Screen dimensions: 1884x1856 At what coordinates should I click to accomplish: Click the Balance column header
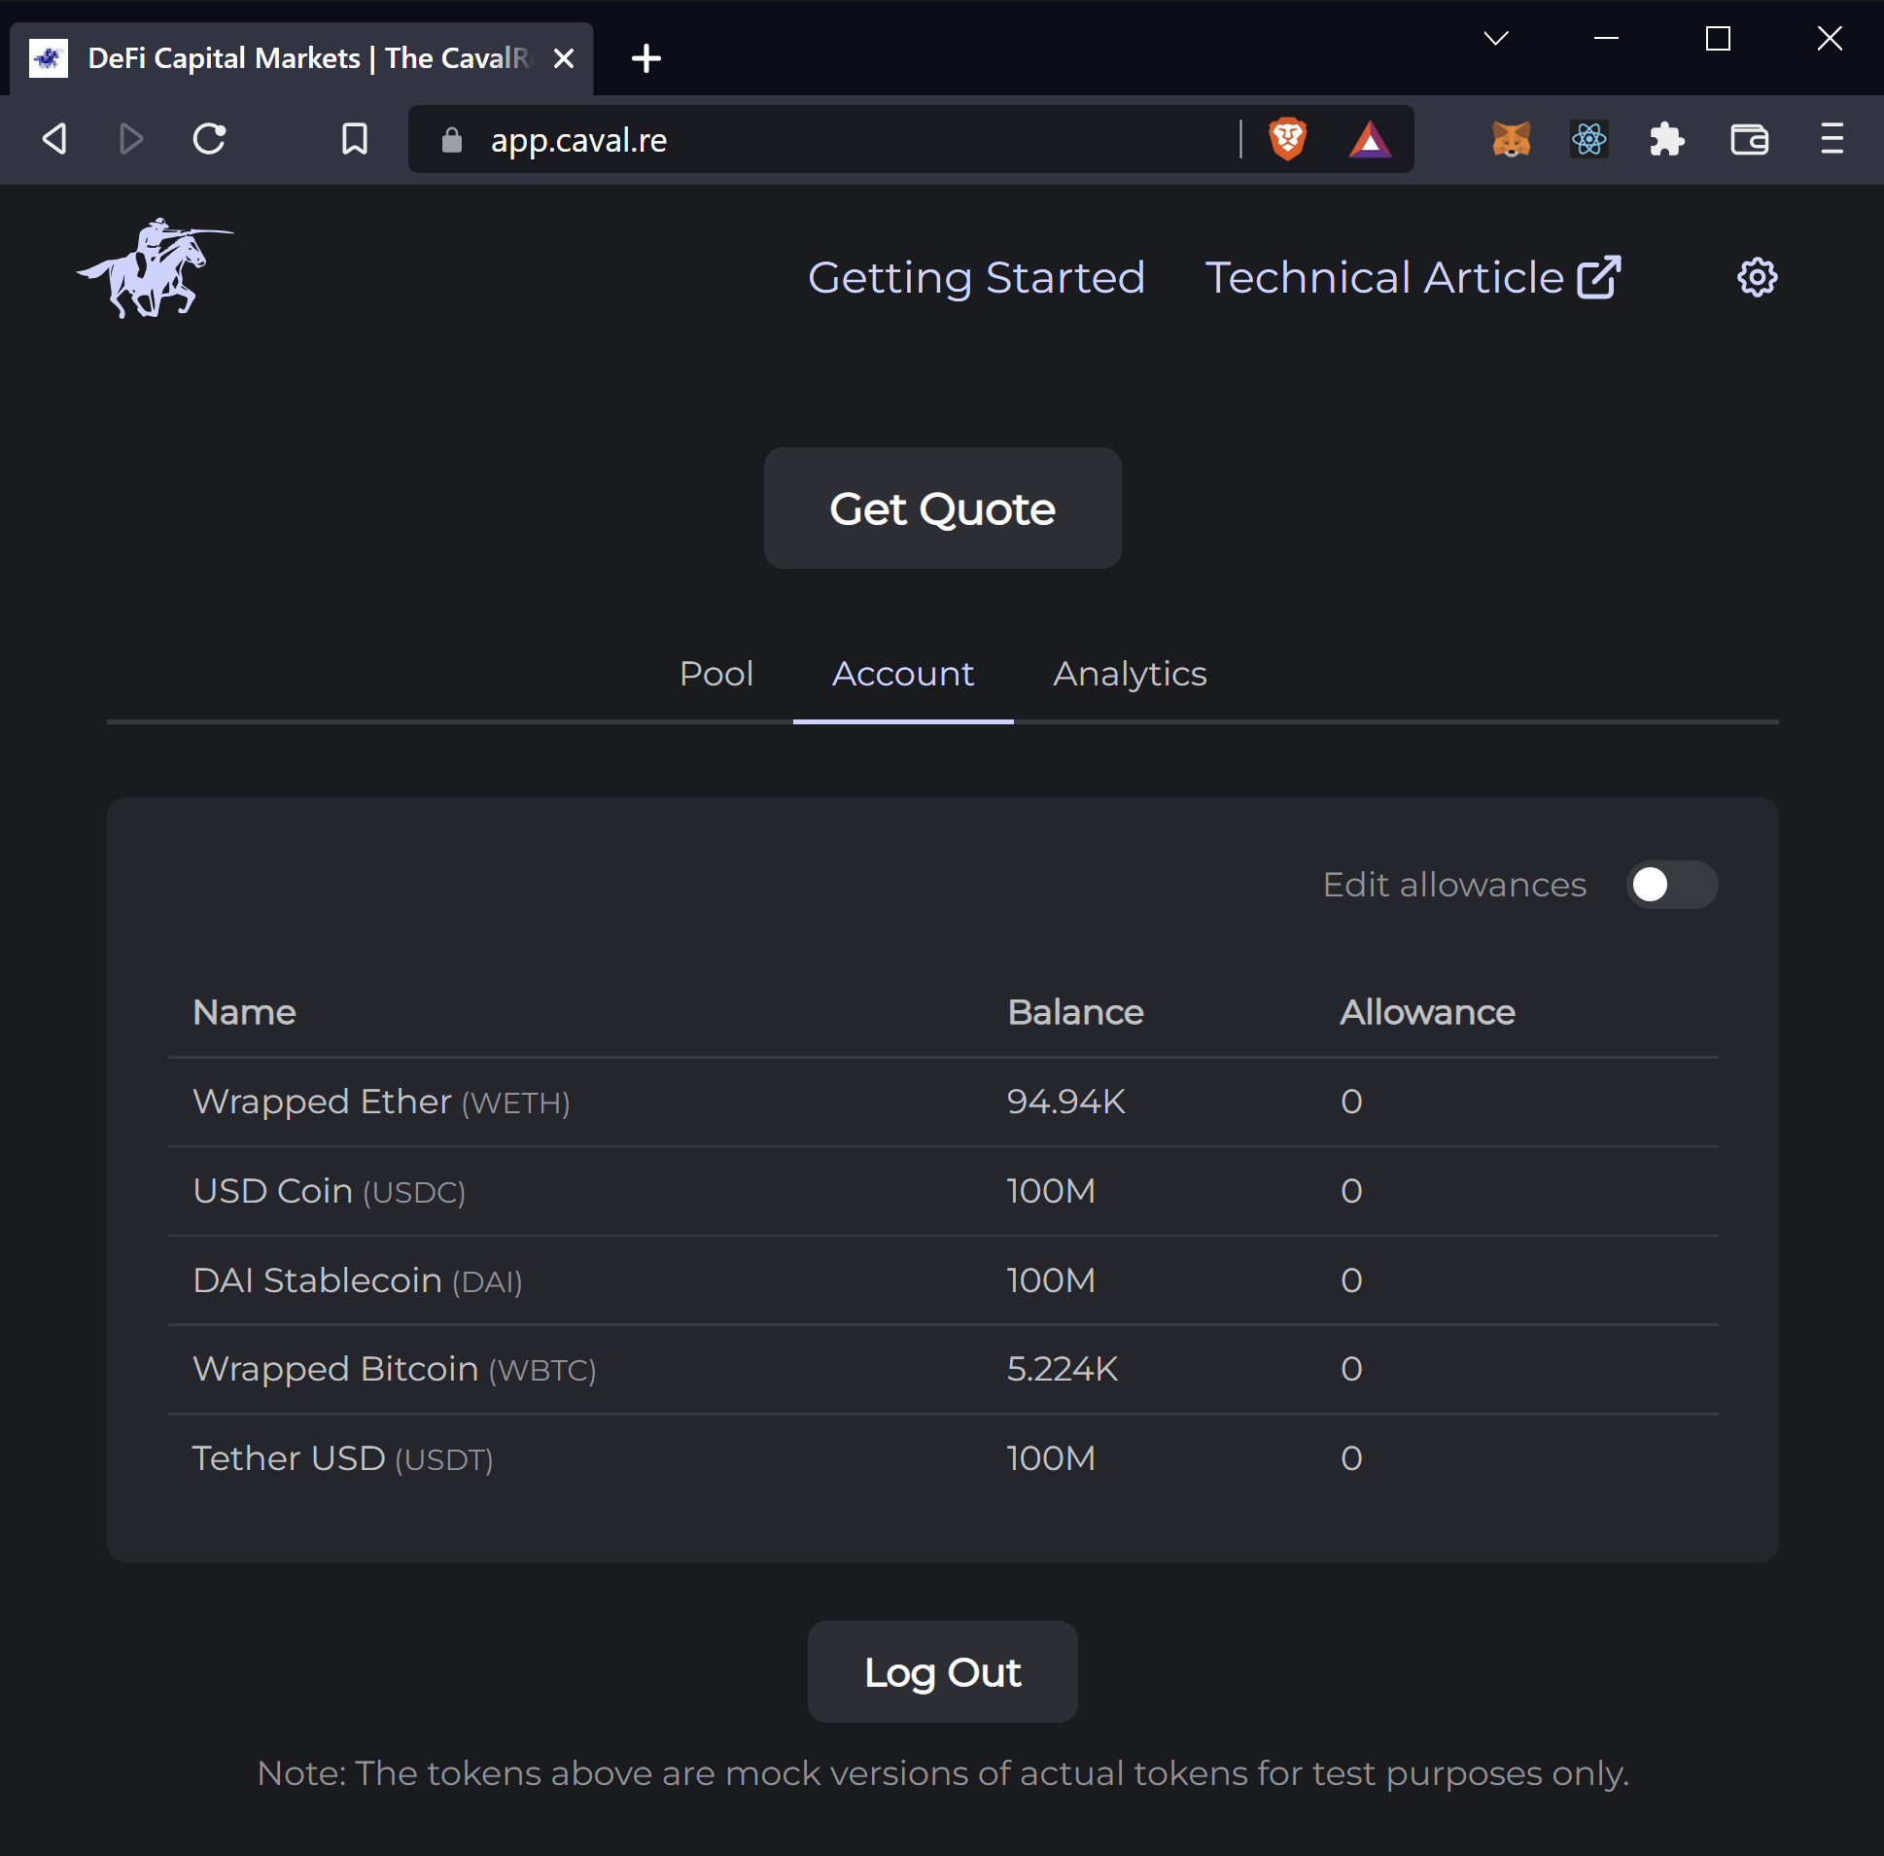point(1075,1012)
